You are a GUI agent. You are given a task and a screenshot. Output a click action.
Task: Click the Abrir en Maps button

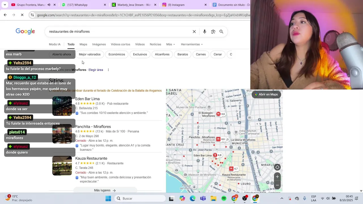tap(266, 95)
